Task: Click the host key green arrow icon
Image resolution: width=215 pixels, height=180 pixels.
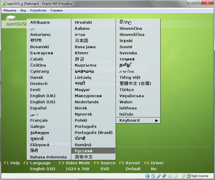Action: click(188, 176)
